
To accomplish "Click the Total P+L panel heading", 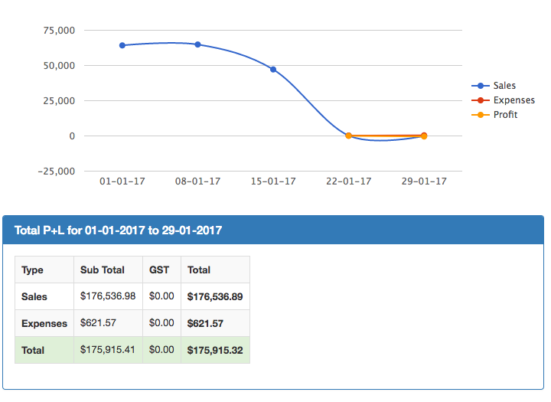I will pos(119,230).
